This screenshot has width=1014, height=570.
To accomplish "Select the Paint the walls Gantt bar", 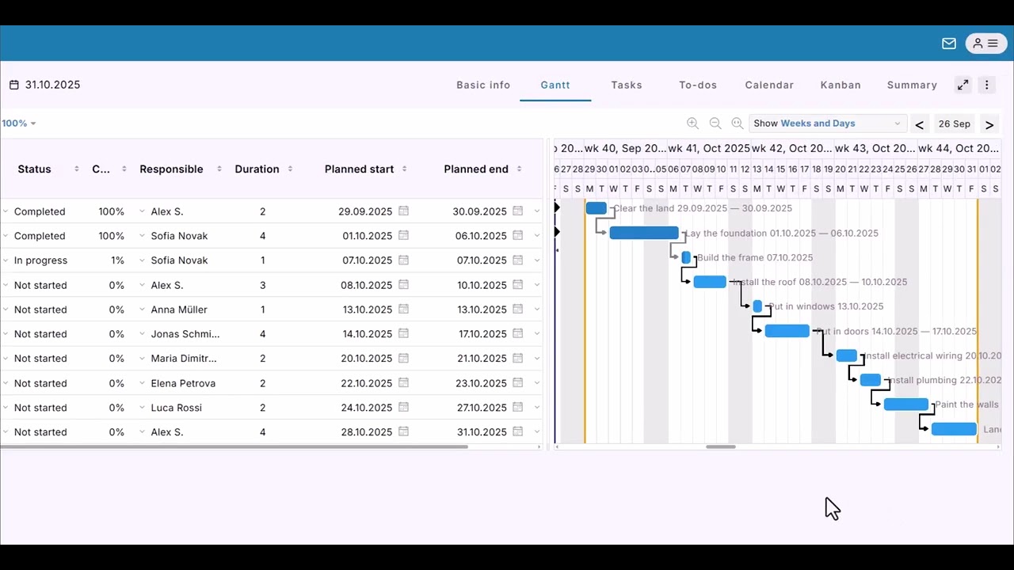I will [905, 405].
